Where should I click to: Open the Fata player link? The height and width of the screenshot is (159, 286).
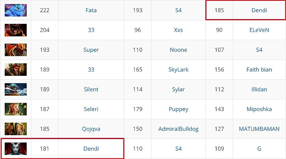point(91,10)
